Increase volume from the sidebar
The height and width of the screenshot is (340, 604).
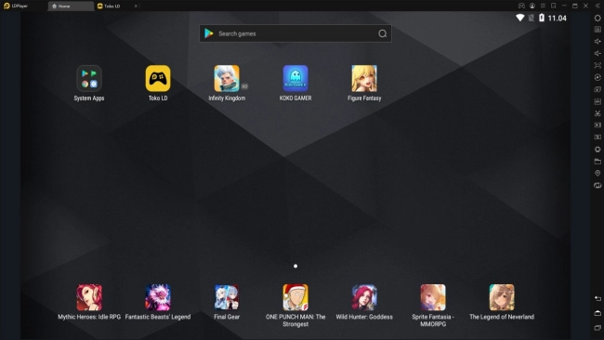click(x=597, y=41)
